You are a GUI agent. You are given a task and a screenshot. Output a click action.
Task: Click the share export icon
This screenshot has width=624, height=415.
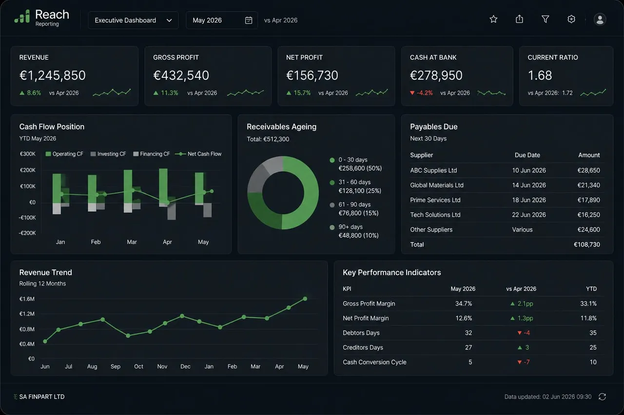519,19
